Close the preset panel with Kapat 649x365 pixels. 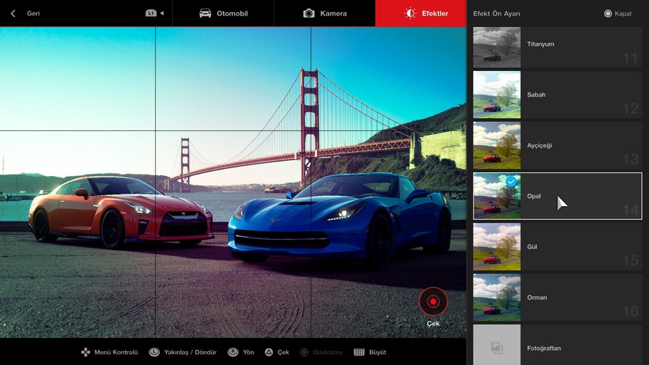617,13
